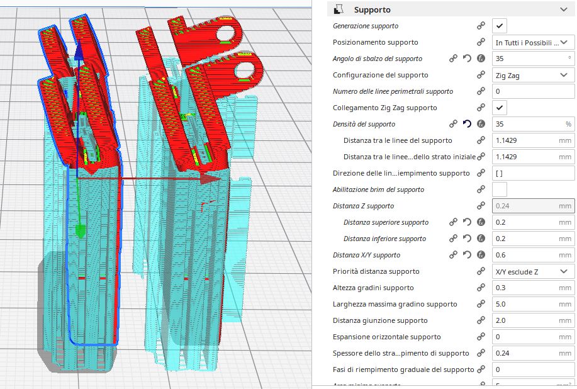Screen dimensions: 577x389
Task: Collapse the Supporto settings section
Action: pyautogui.click(x=564, y=9)
